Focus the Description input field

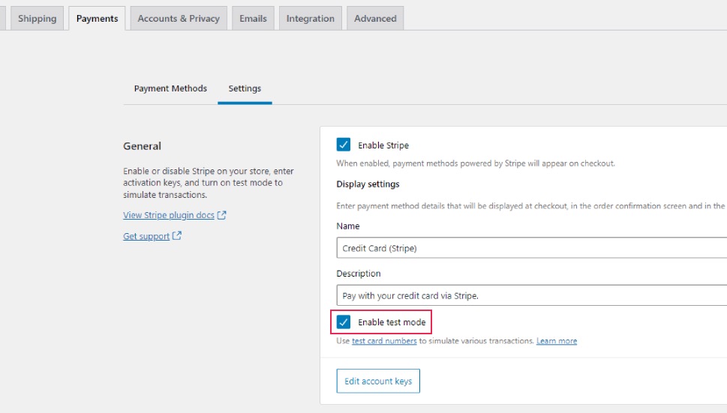coord(532,295)
